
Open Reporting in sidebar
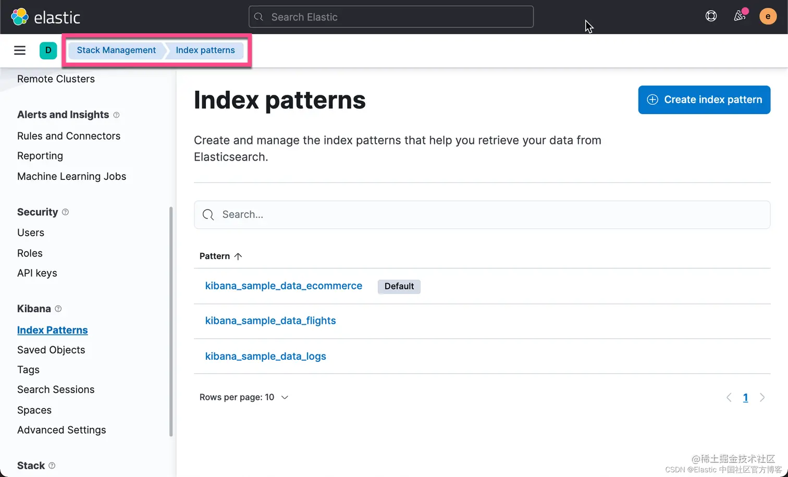pyautogui.click(x=40, y=156)
